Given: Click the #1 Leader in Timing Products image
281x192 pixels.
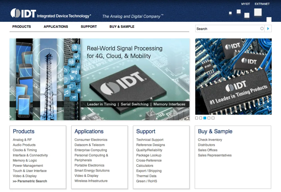Looking at the screenshot, I should coord(233,76).
